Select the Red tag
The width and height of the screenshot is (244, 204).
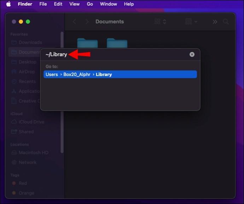point(23,183)
